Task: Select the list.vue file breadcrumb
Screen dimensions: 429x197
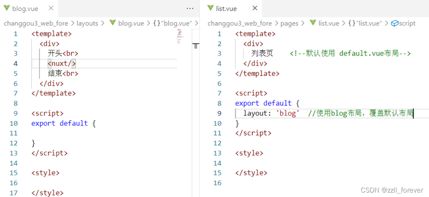Action: 328,23
